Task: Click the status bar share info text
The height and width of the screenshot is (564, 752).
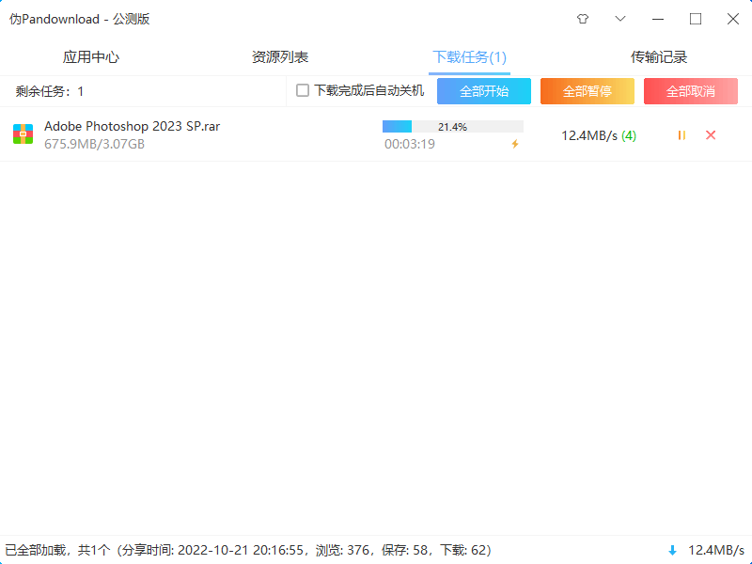Action: click(x=248, y=550)
